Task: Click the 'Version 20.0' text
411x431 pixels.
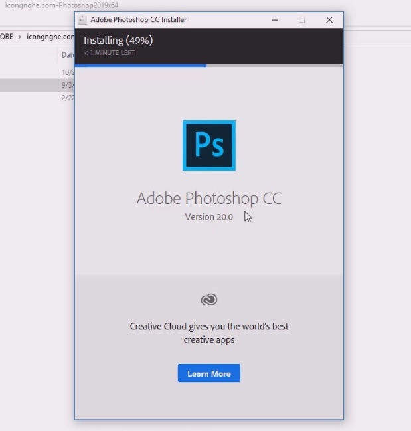Action: (208, 217)
